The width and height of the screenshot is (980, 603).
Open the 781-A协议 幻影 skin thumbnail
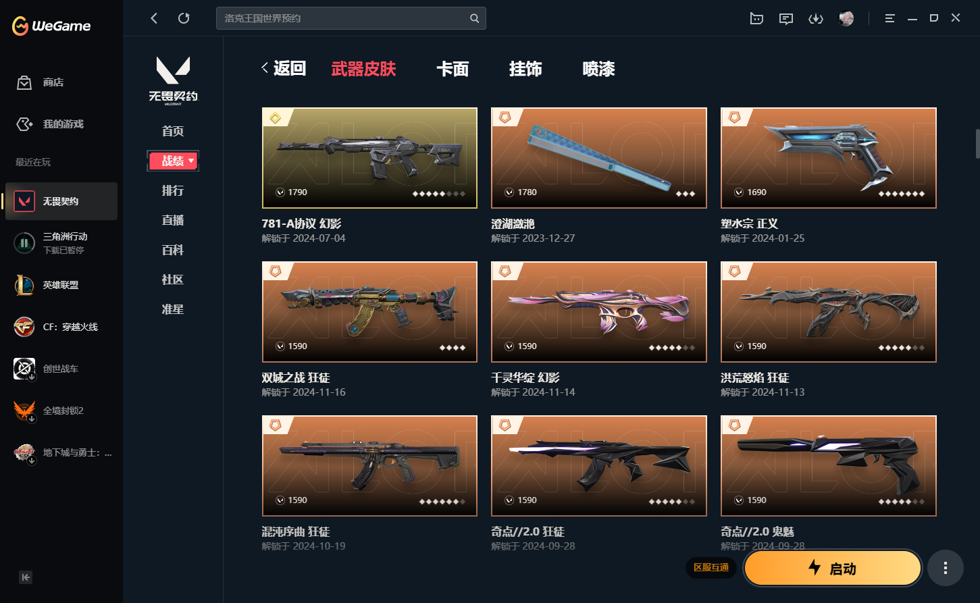[369, 158]
